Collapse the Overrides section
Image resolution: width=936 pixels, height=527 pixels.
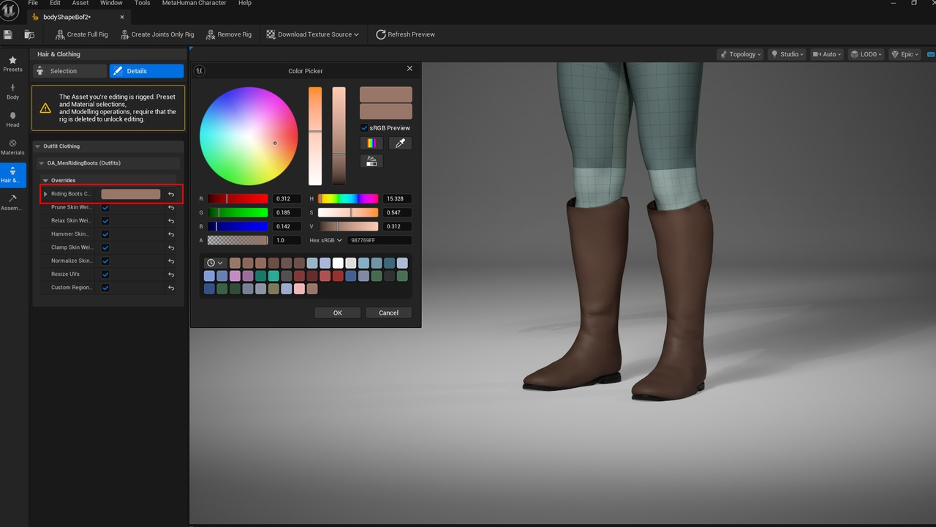click(x=45, y=180)
